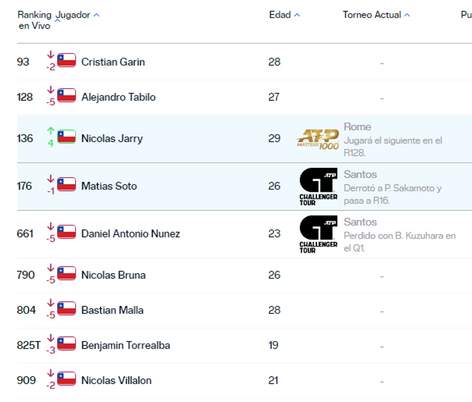472x402 pixels.
Task: Click ATP Masters 1000 logo in Jarry row
Action: click(x=318, y=139)
